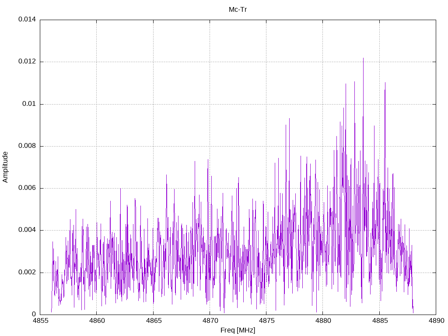Screen dimensions: 448x336
Task: Click the y-axis tick label 0.01
Action: [29, 104]
